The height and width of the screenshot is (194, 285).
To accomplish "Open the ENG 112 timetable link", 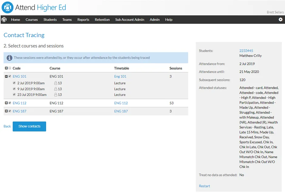I will 121,103.
